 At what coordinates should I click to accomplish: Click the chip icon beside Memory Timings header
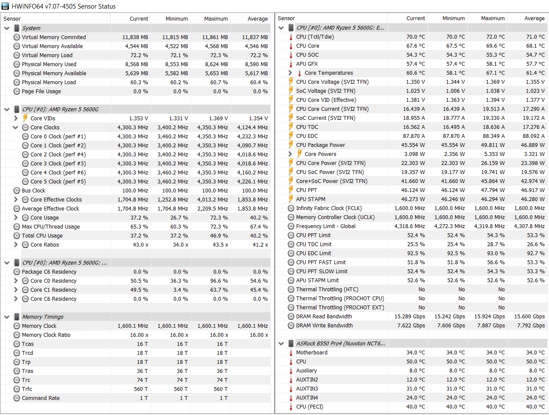coord(17,317)
